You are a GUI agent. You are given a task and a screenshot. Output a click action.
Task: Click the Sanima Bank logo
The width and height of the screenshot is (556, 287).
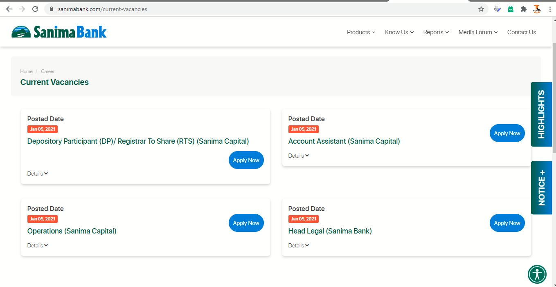point(59,32)
